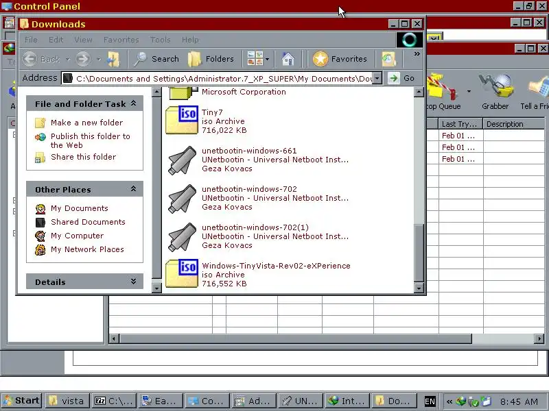Open My Network Places link

pos(87,249)
